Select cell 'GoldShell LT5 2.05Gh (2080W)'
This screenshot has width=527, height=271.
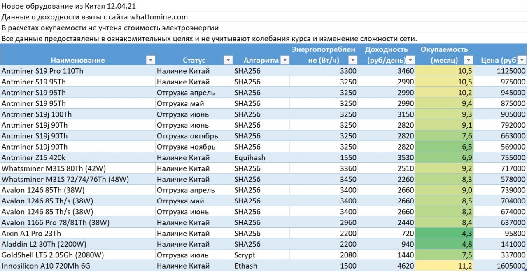pos(78,255)
